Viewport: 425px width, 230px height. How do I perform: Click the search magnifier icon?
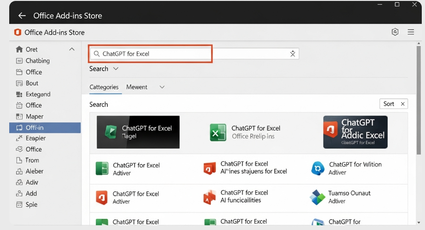(97, 53)
